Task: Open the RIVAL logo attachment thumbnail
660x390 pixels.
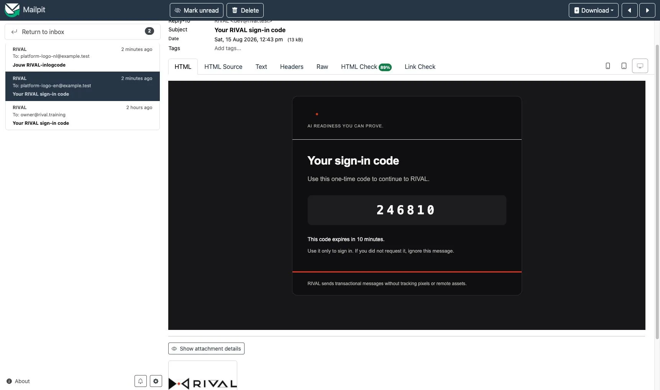Action: [x=203, y=376]
